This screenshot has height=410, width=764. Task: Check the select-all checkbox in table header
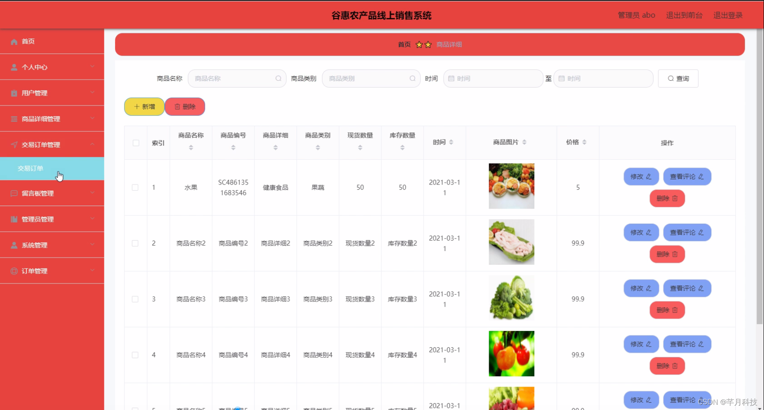pos(135,143)
